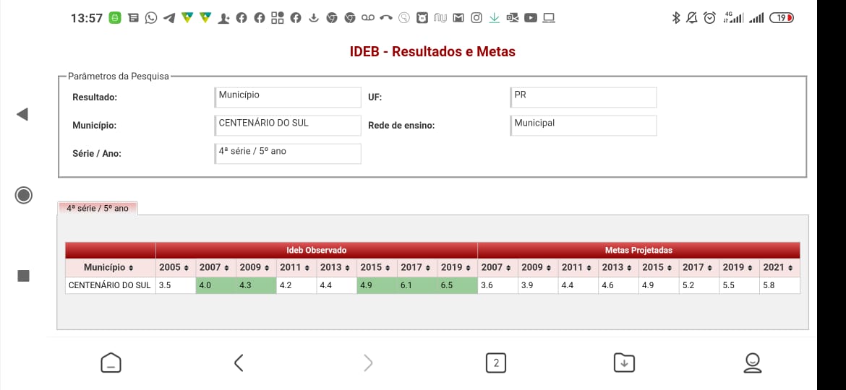The height and width of the screenshot is (390, 846).
Task: Tap the Android back triangle button
Action: (x=22, y=114)
